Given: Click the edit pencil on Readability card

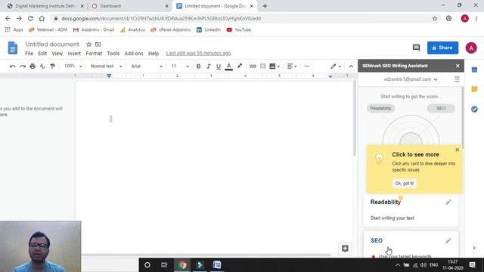Looking at the screenshot, I should [448, 202].
